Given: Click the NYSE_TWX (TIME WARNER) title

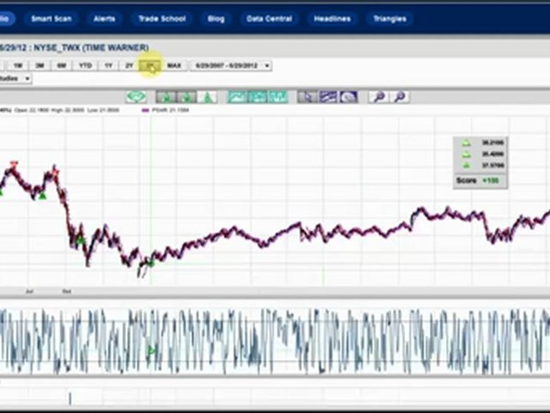Looking at the screenshot, I should pos(91,48).
